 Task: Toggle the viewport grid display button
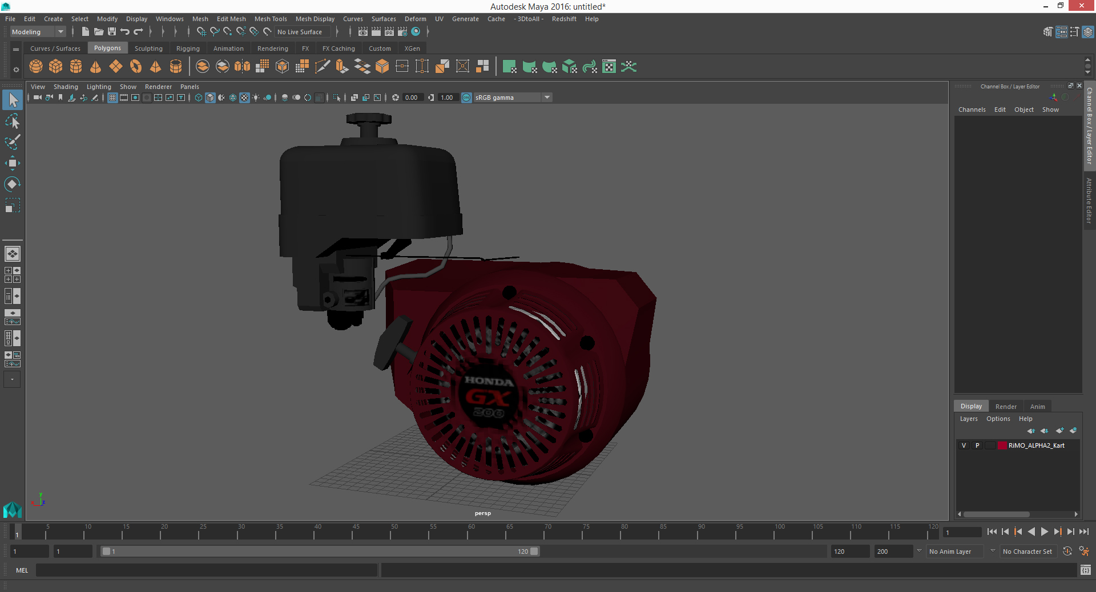pyautogui.click(x=112, y=98)
